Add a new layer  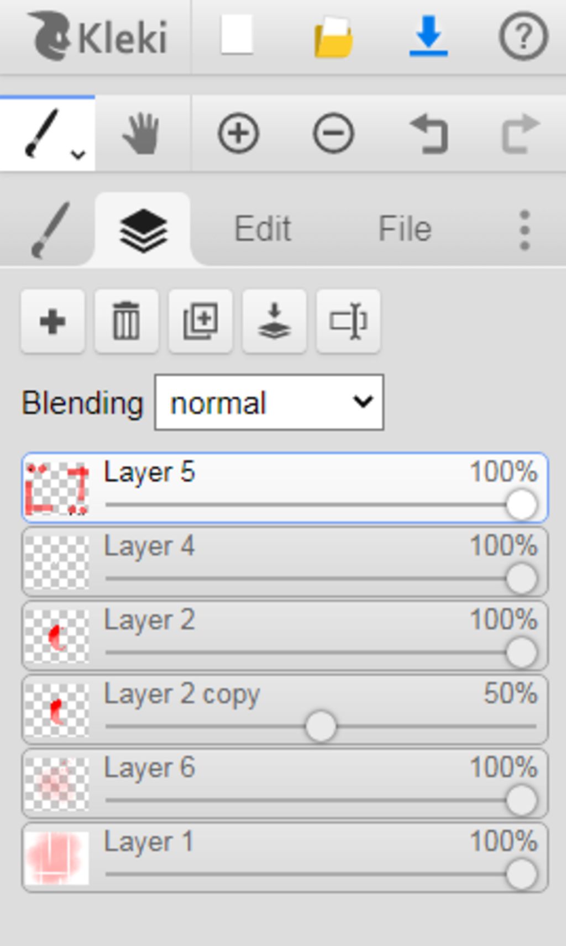pyautogui.click(x=53, y=321)
